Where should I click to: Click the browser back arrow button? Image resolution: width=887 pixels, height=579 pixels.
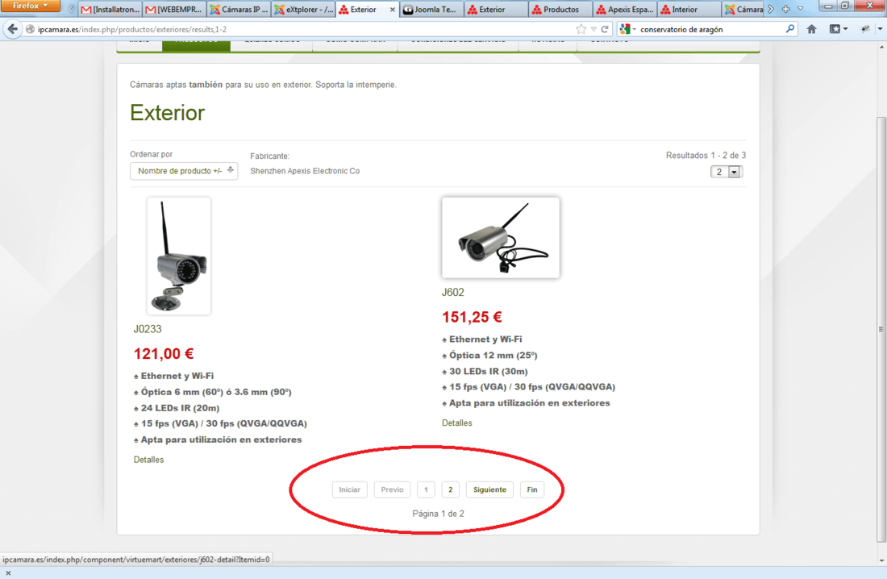coord(12,29)
